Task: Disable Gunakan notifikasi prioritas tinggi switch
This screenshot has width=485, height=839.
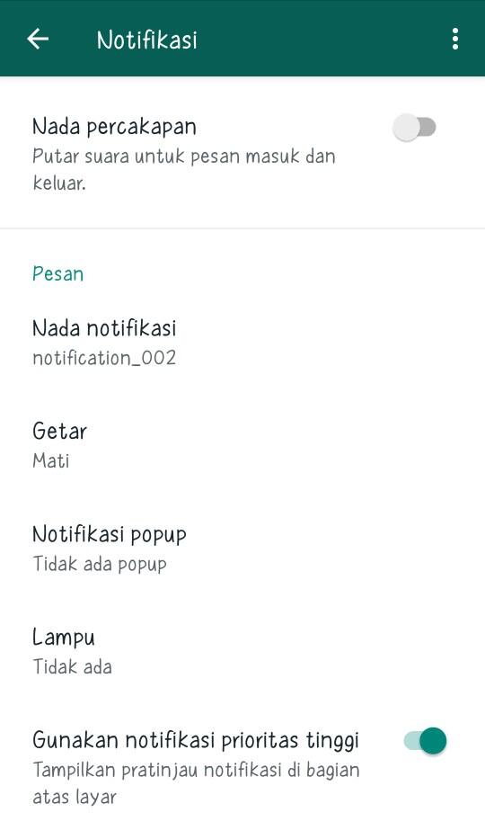Action: point(425,741)
